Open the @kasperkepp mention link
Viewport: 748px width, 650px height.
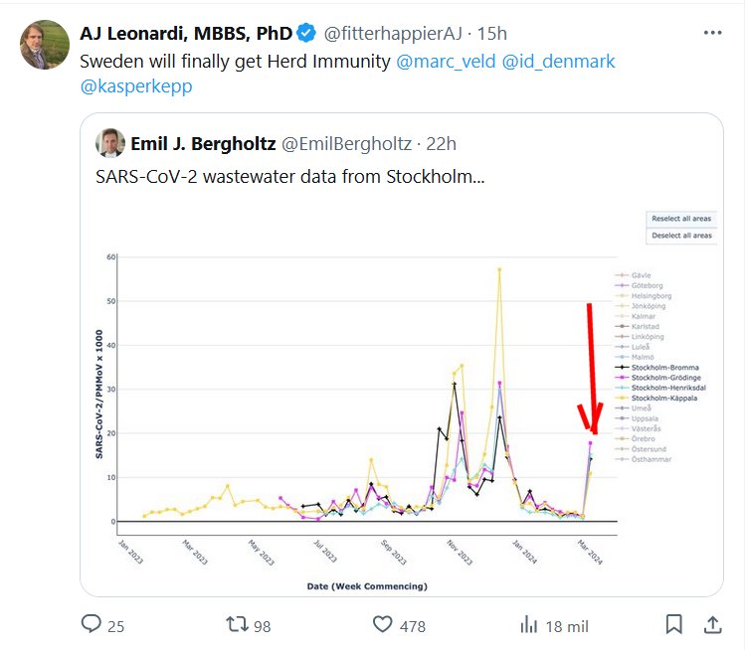tap(136, 86)
